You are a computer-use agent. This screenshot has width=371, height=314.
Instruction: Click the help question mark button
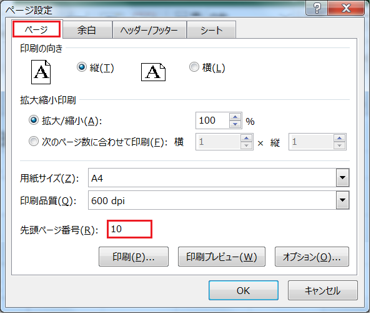pyautogui.click(x=317, y=8)
